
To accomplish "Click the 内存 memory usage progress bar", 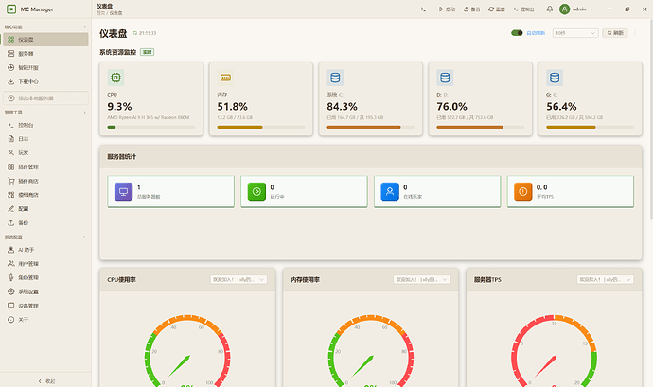I will (x=260, y=127).
